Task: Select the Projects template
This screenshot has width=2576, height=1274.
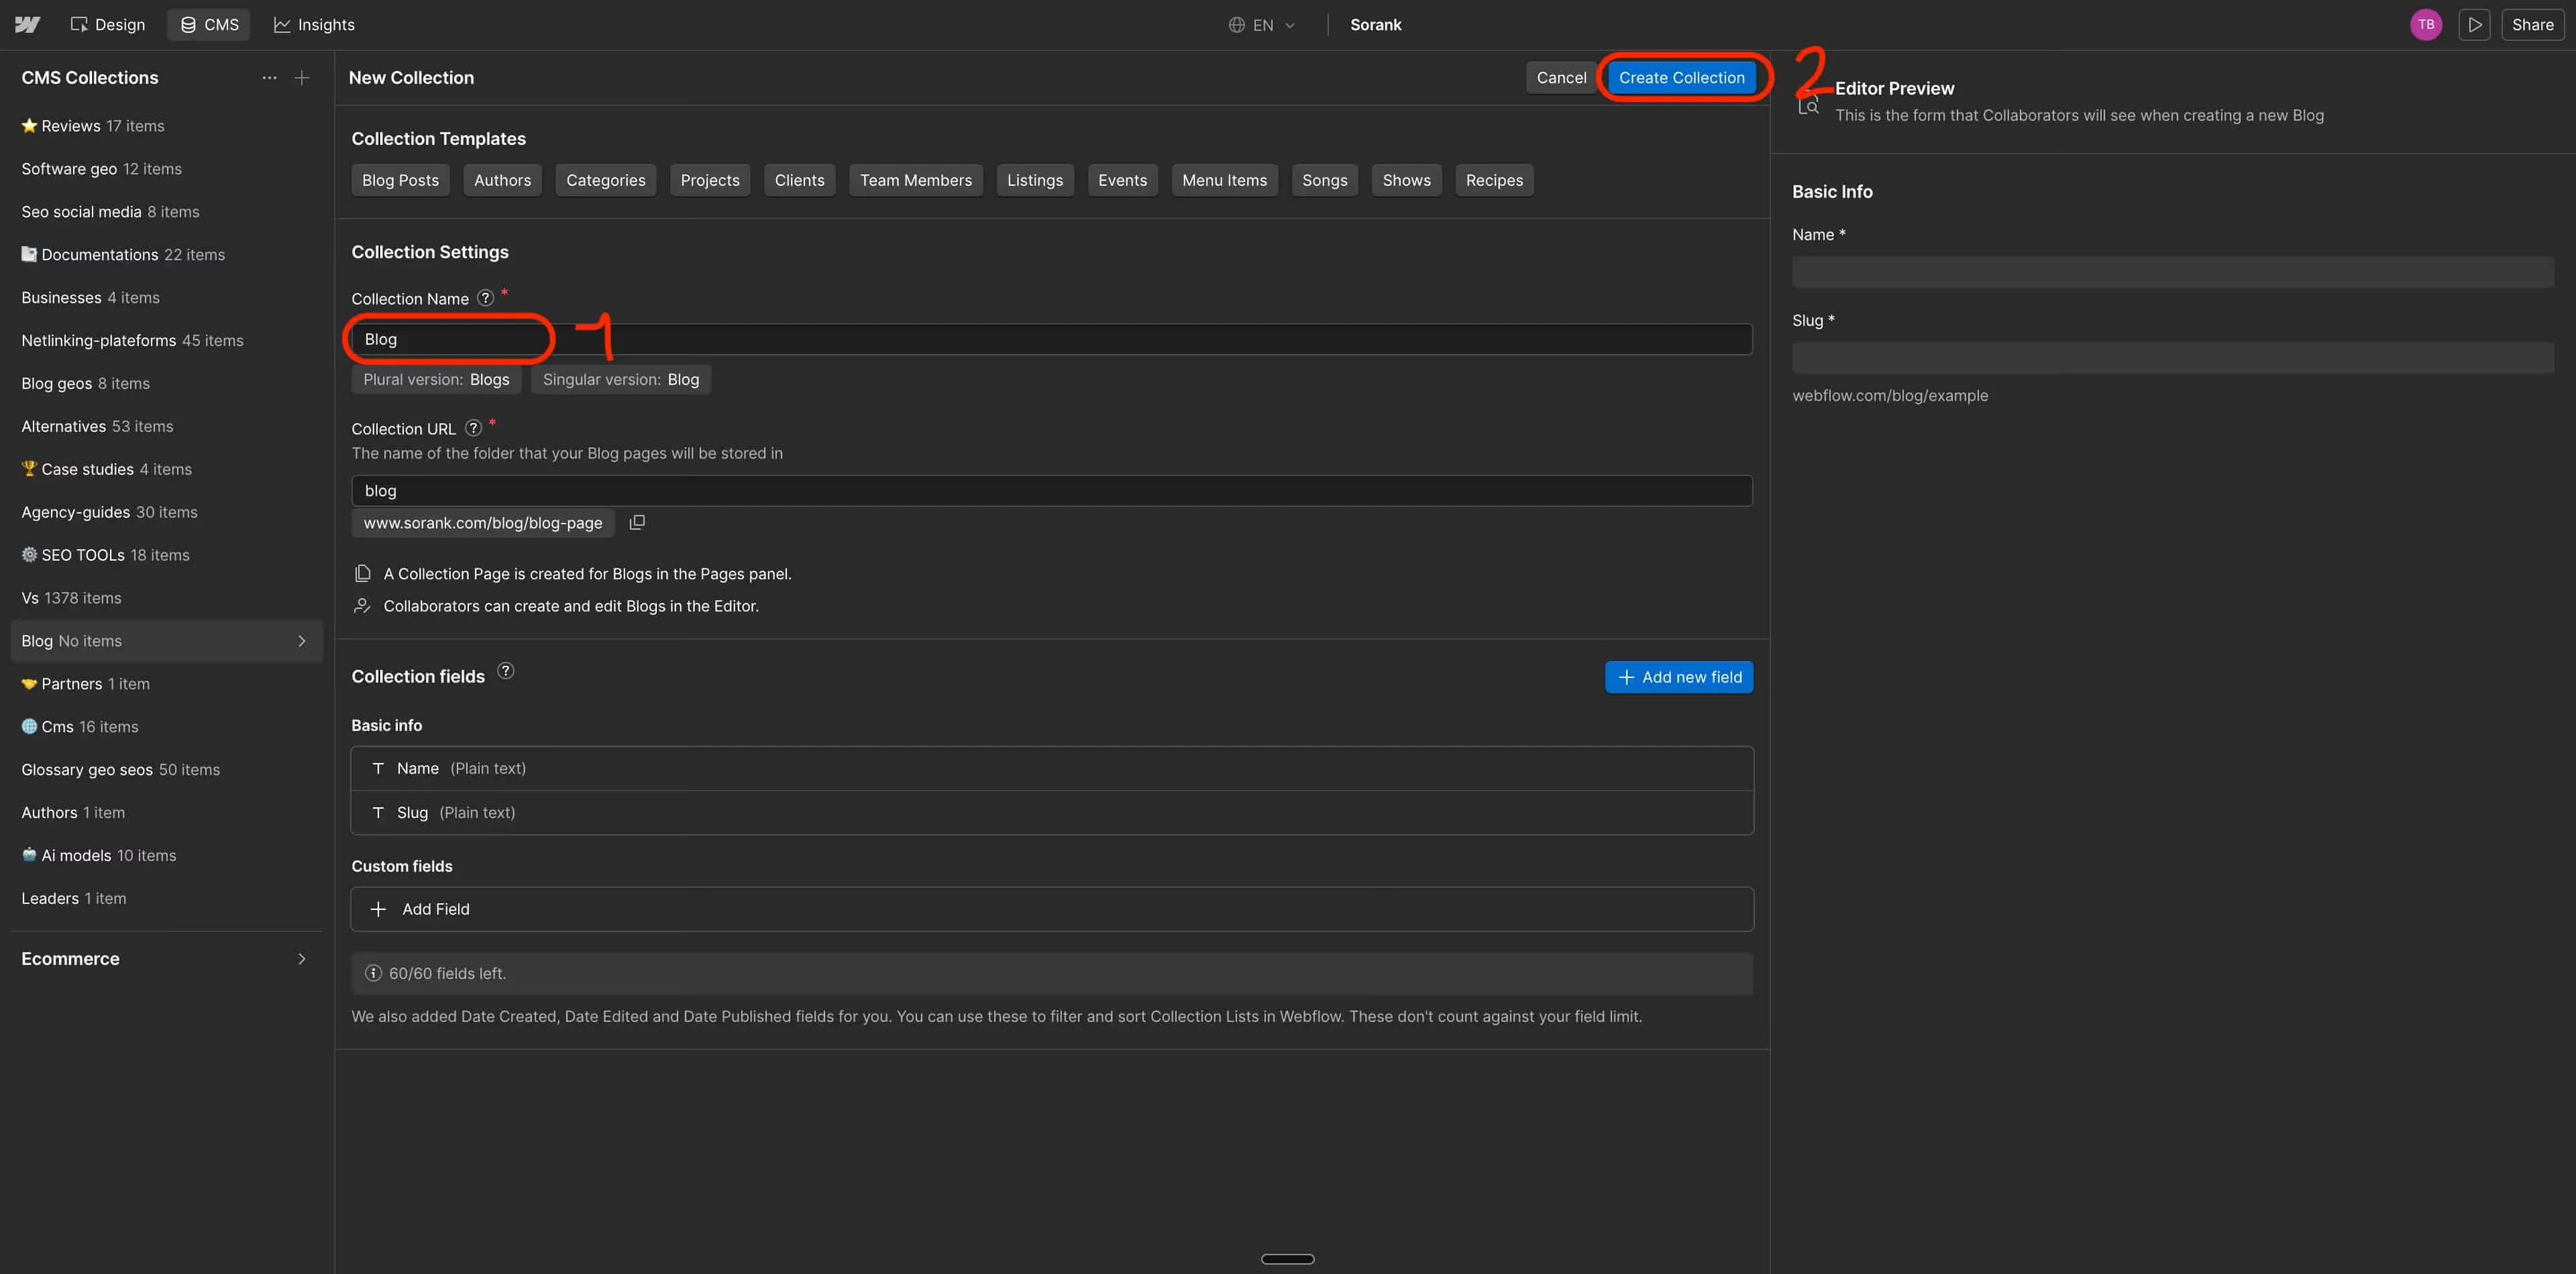Action: click(x=710, y=180)
